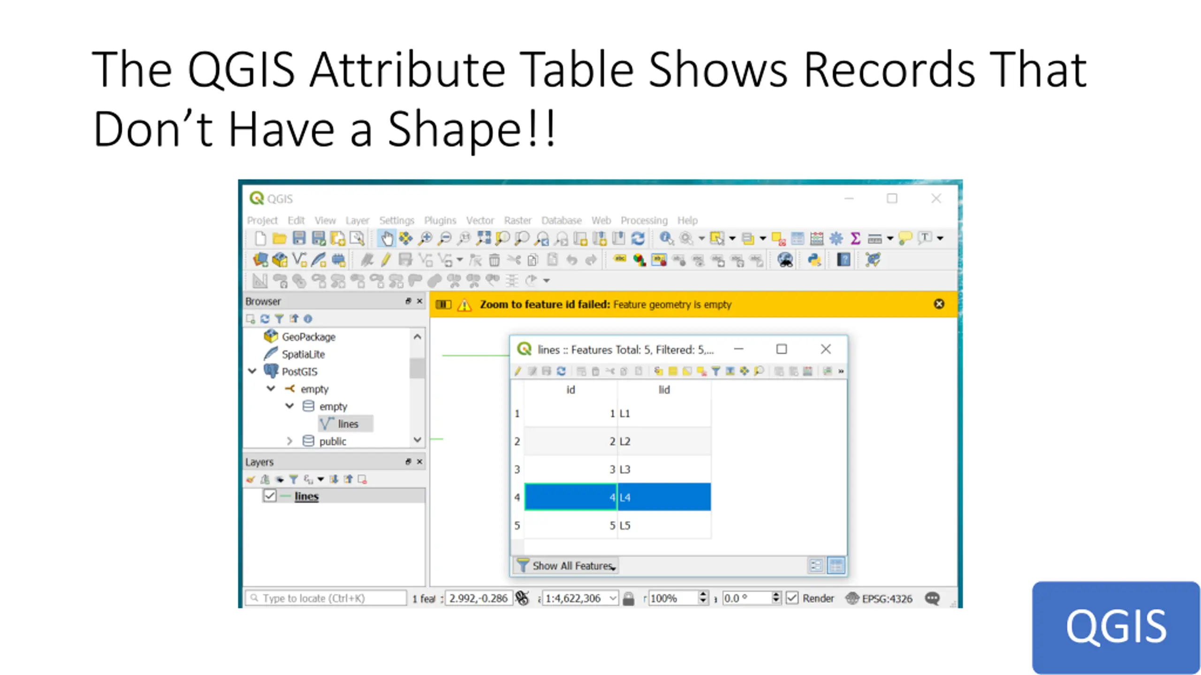Click the delete selected trash icon
Image resolution: width=1201 pixels, height=675 pixels.
494,260
